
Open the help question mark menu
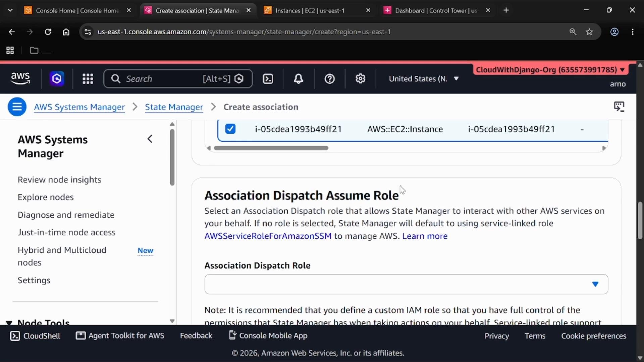[x=330, y=79]
